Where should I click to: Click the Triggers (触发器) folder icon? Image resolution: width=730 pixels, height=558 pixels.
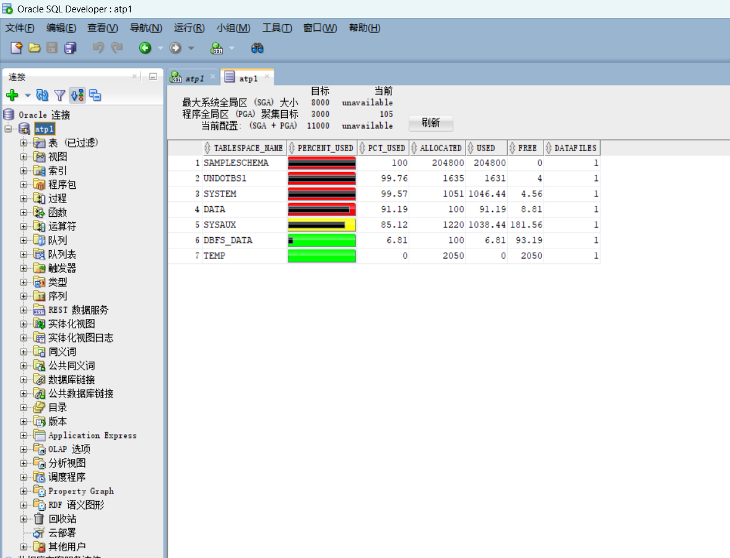click(40, 268)
